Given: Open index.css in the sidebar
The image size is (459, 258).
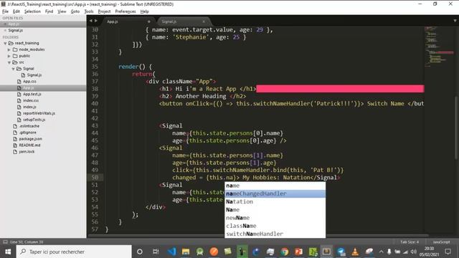Looking at the screenshot, I should point(31,100).
